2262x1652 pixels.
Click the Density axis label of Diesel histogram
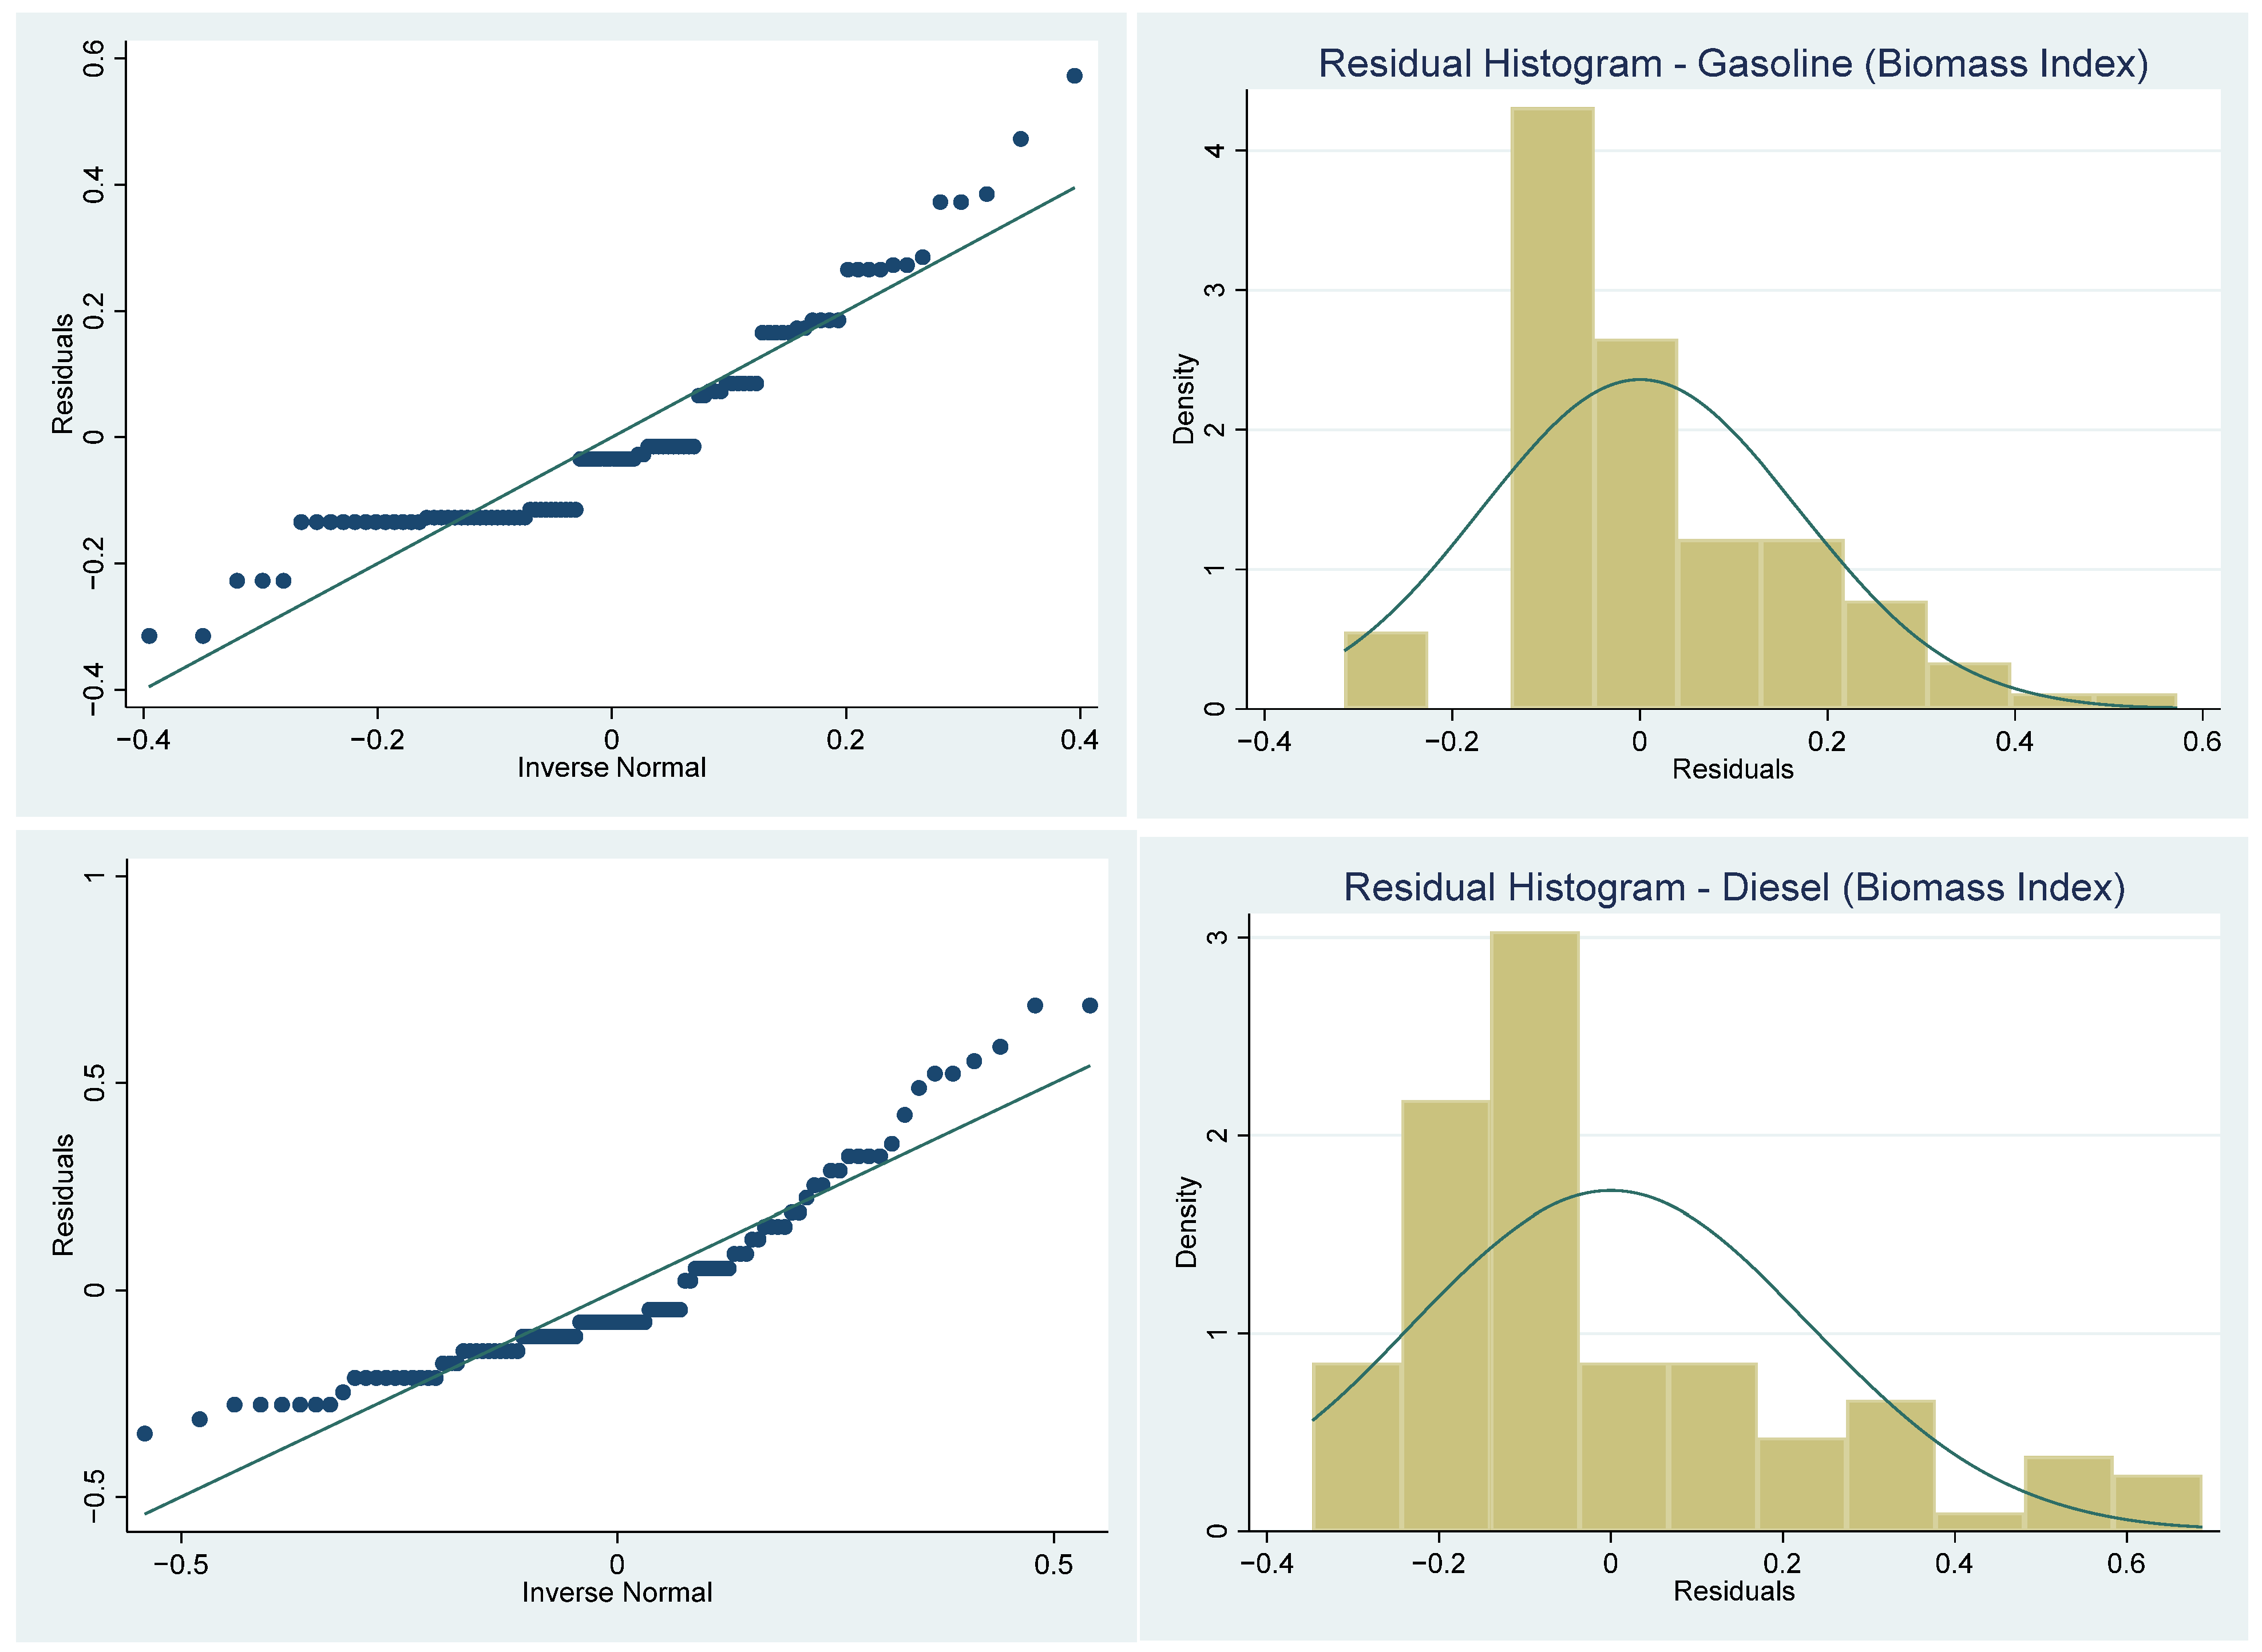coord(1187,1222)
